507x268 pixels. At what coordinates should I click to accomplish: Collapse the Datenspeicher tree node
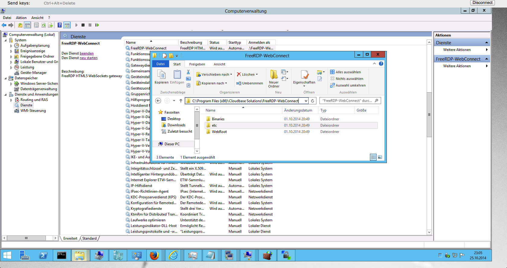5,78
